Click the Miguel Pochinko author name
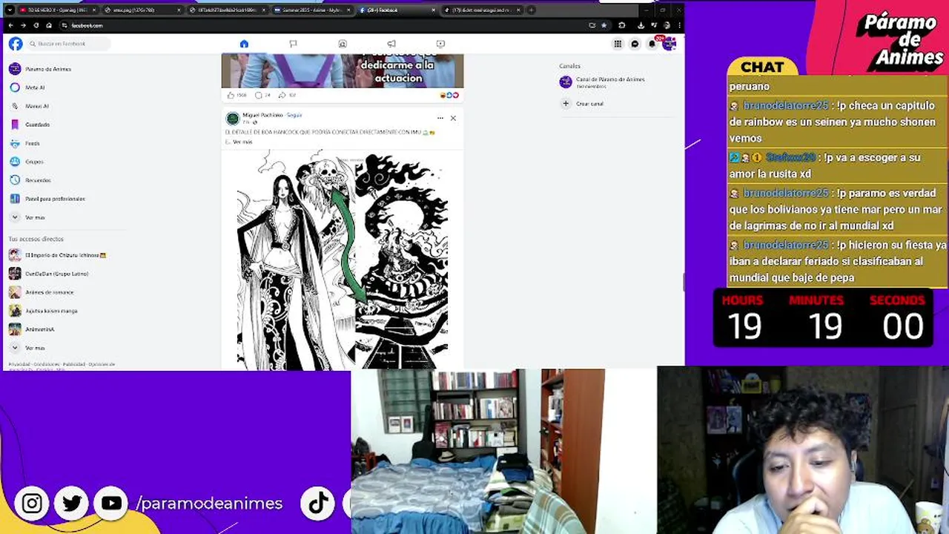 262,115
